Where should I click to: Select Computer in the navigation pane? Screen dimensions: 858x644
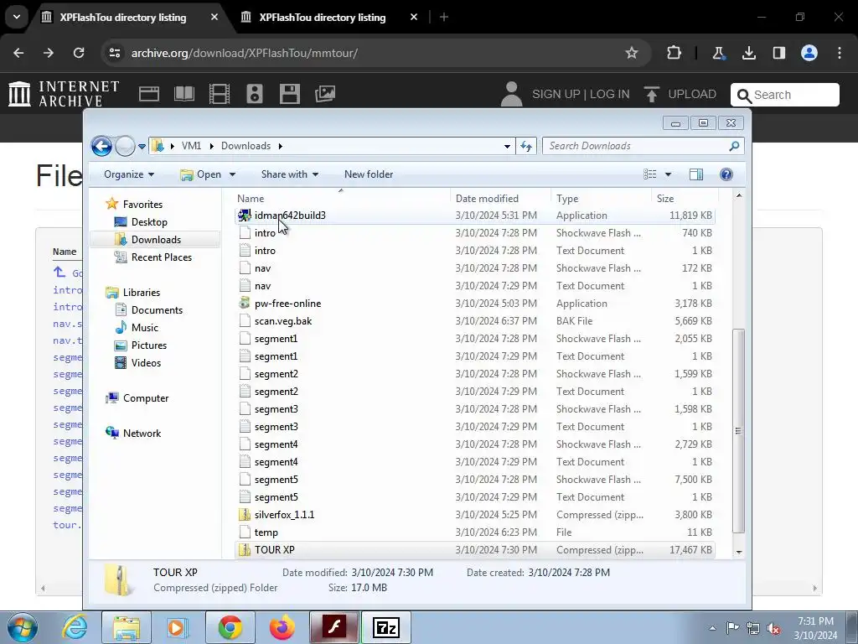146,398
